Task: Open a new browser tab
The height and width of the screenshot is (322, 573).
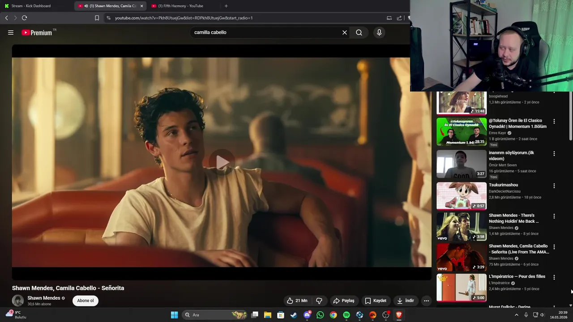Action: (226, 6)
